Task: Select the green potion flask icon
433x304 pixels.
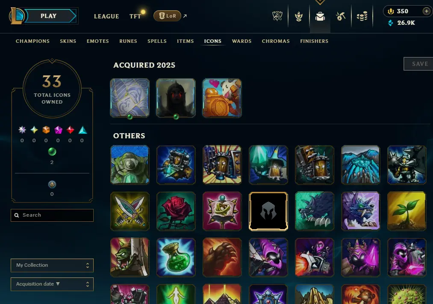Action: 176,257
